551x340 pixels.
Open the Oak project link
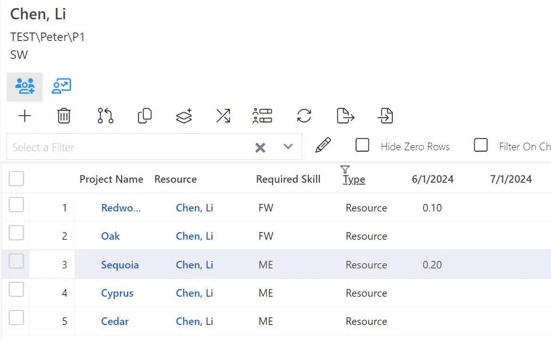pos(110,236)
